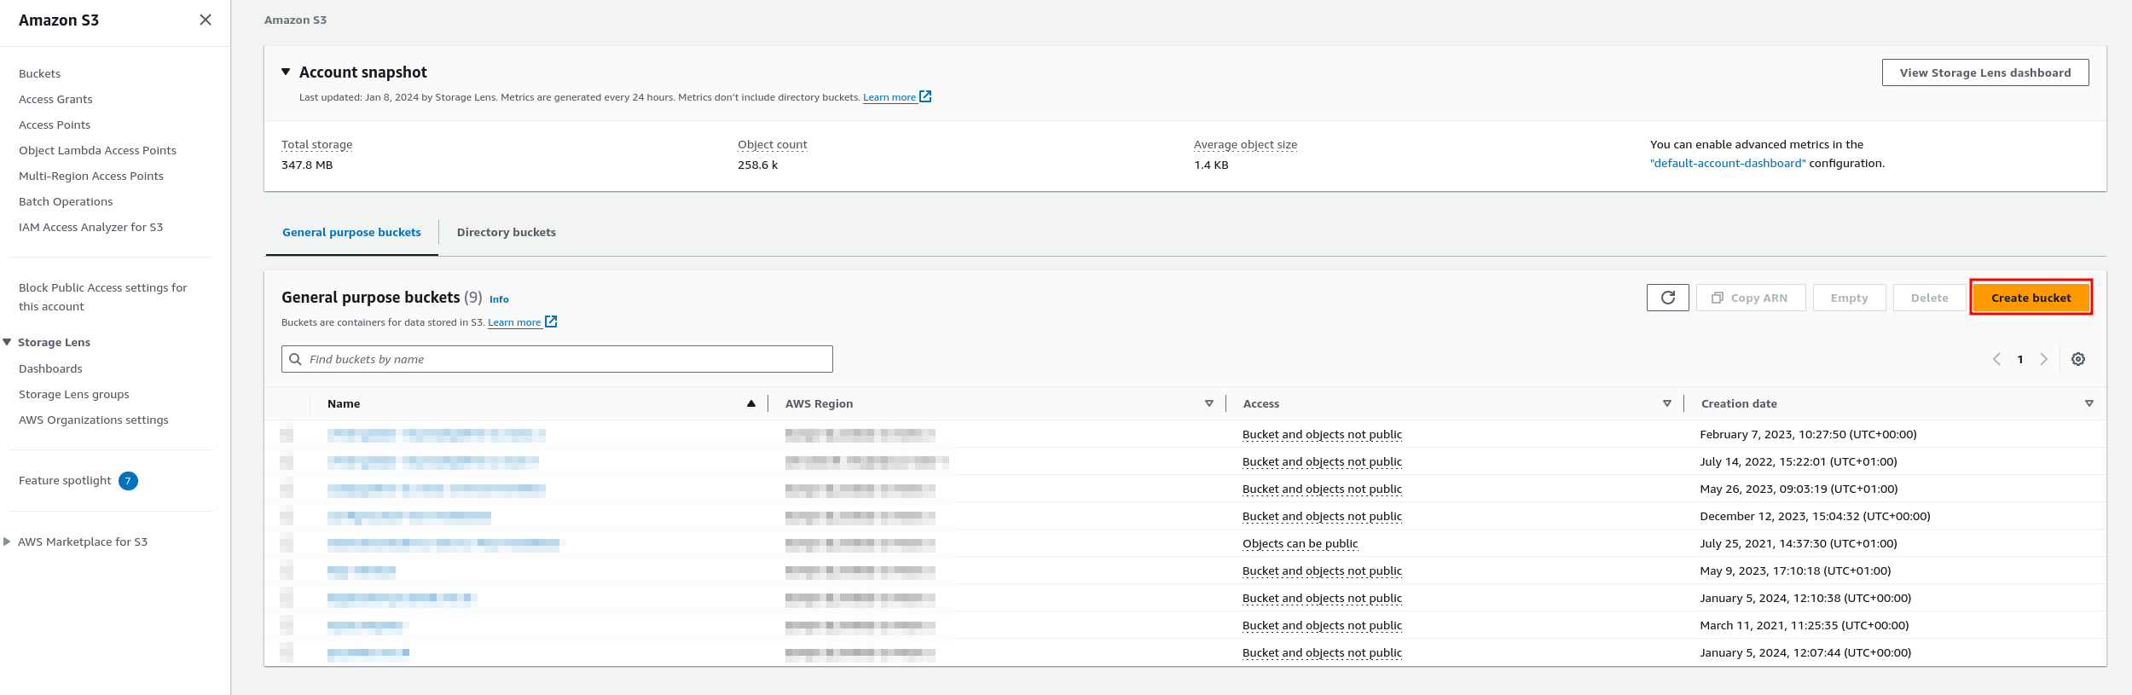Click the Average object size label
Viewport: 2132px width, 695px height.
(x=1245, y=144)
